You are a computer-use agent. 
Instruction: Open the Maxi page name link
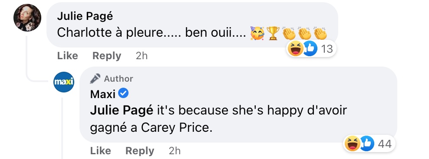(x=102, y=94)
